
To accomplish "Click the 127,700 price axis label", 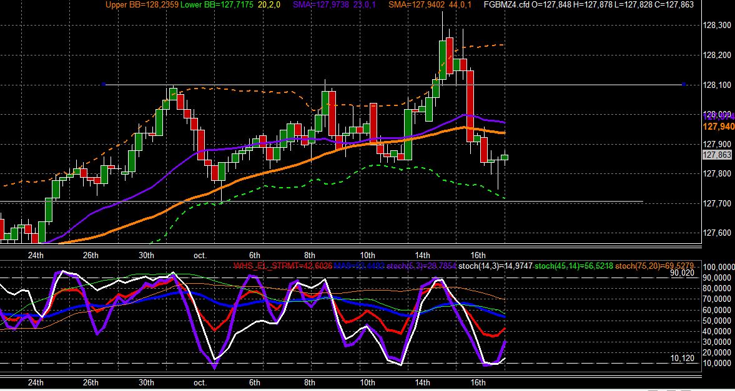I will 717,203.
